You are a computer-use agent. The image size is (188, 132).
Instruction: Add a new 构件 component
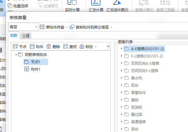click(x=37, y=47)
